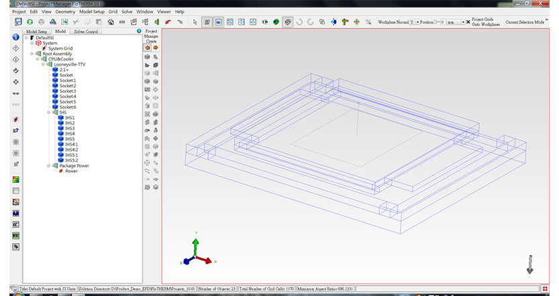Open the Geometry menu
The height and width of the screenshot is (296, 559).
click(65, 12)
